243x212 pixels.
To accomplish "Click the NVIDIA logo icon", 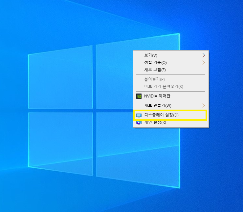I will click(139, 96).
